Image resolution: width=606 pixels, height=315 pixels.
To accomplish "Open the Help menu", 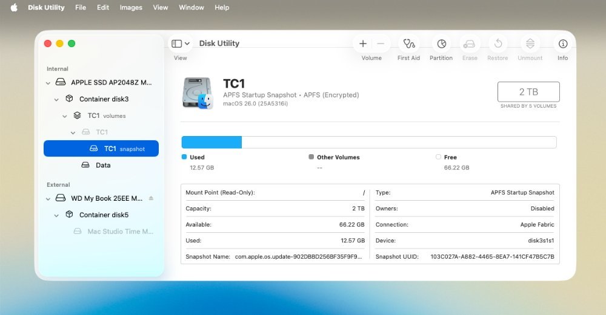I will tap(222, 7).
